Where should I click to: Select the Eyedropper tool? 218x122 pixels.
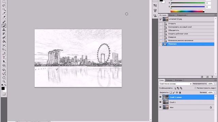4,17
